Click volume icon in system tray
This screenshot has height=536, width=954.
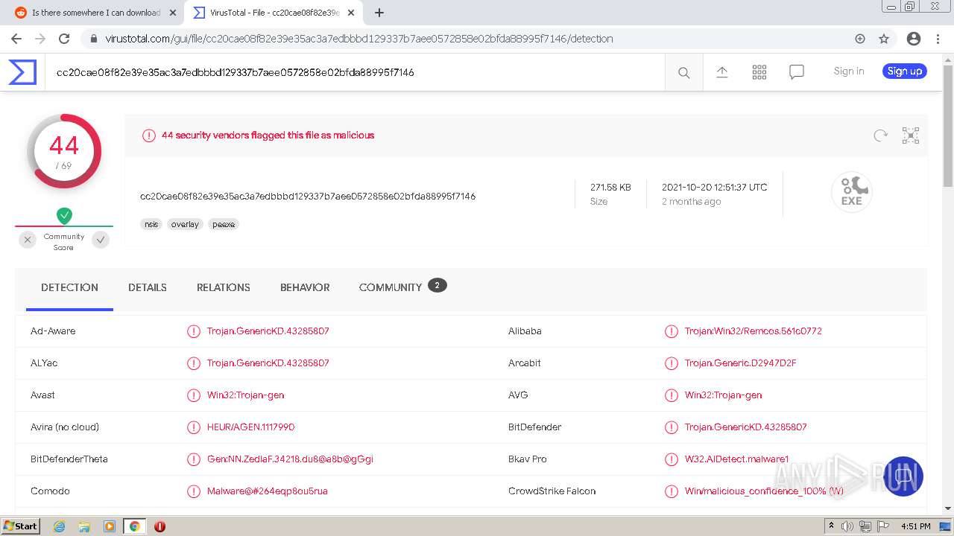[x=848, y=526]
